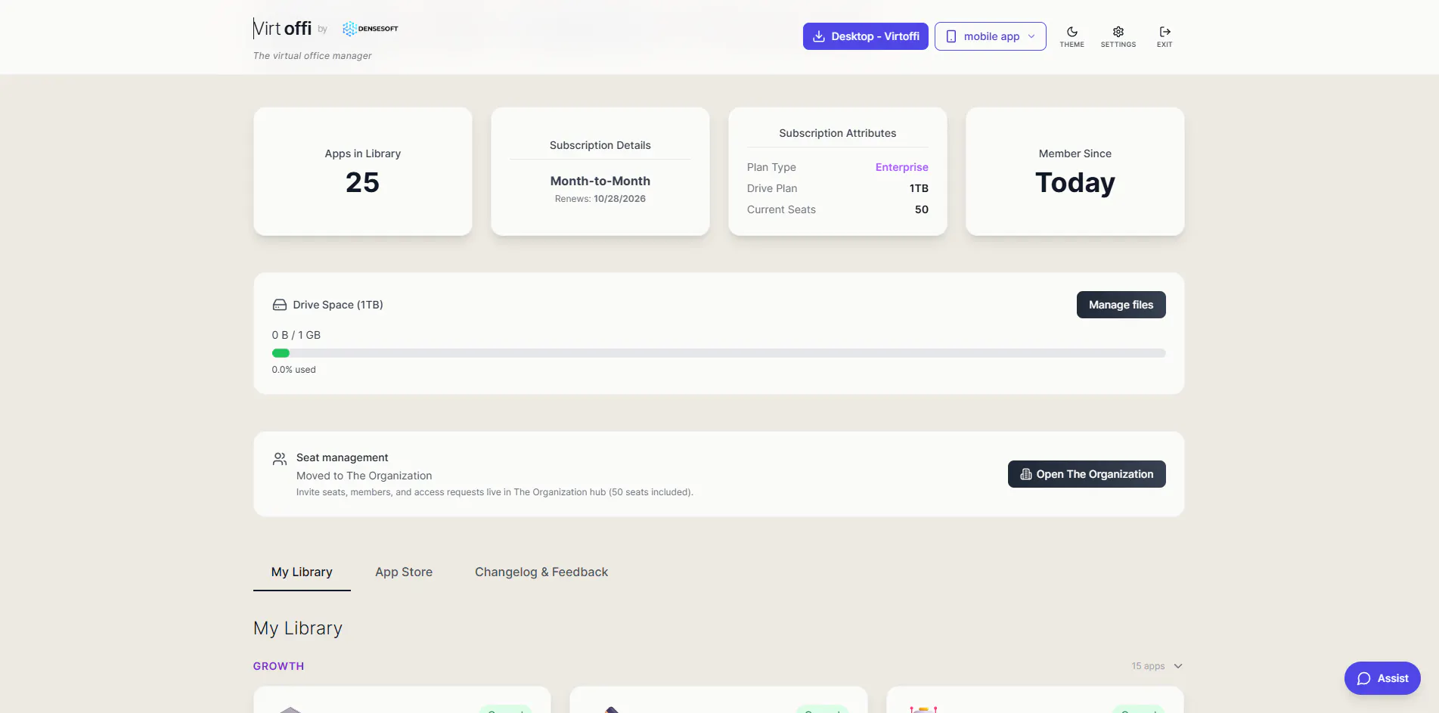Click The virtual office manager tagline

(312, 56)
